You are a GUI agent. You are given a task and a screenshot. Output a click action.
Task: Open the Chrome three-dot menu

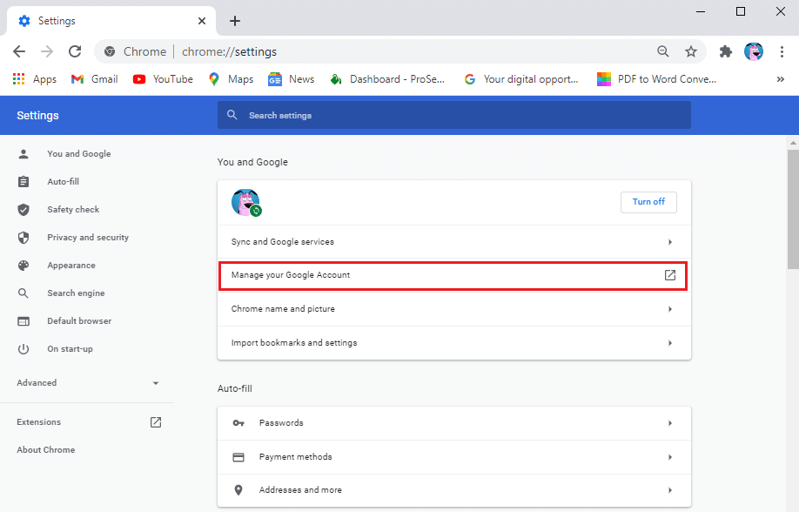(x=782, y=51)
